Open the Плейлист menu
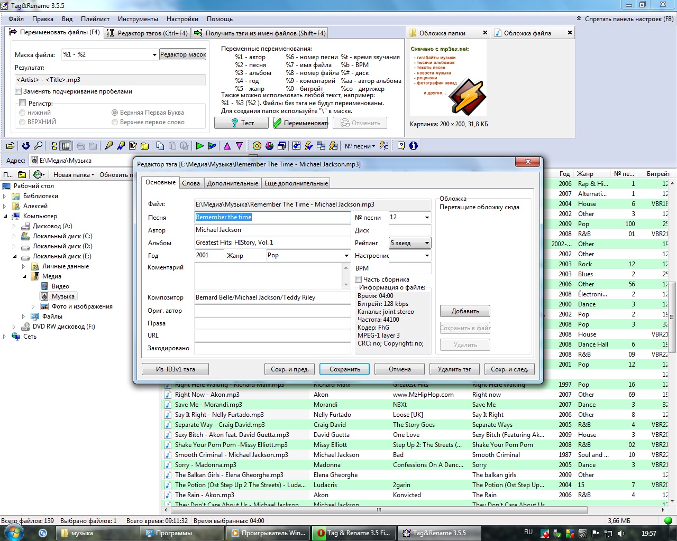677x541 pixels. click(95, 18)
